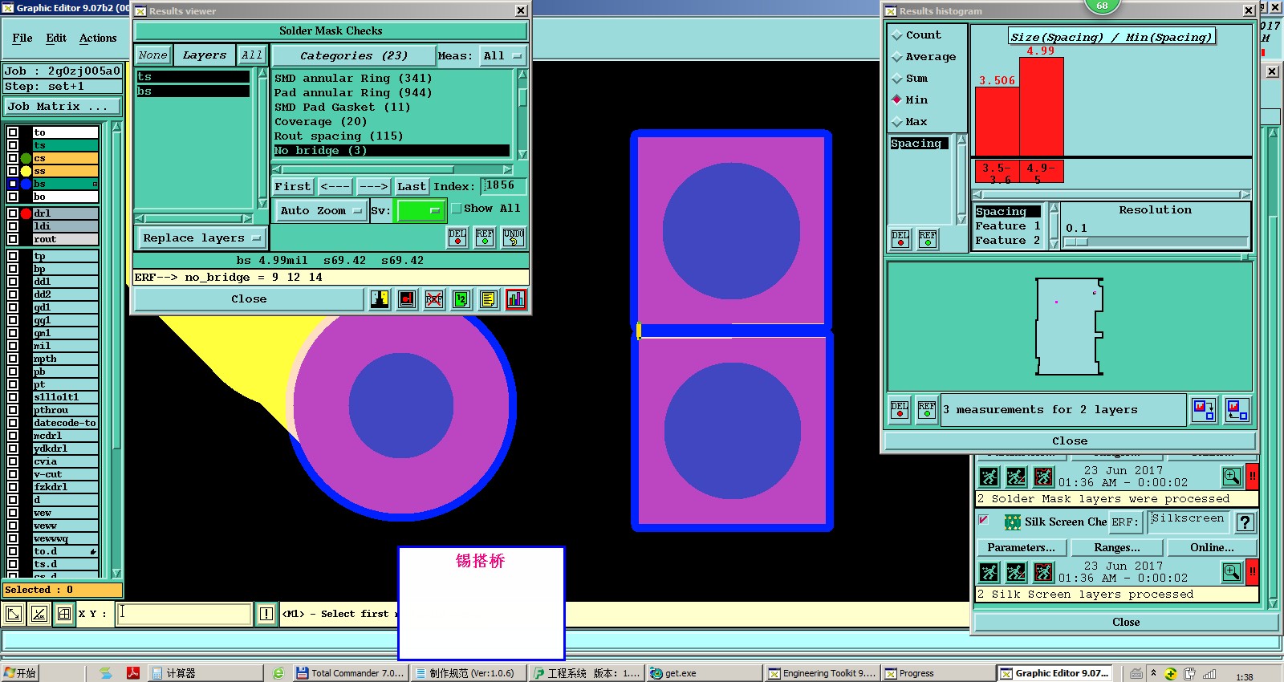Toggle display box of layer 'drl'
The image size is (1284, 682).
coord(13,213)
